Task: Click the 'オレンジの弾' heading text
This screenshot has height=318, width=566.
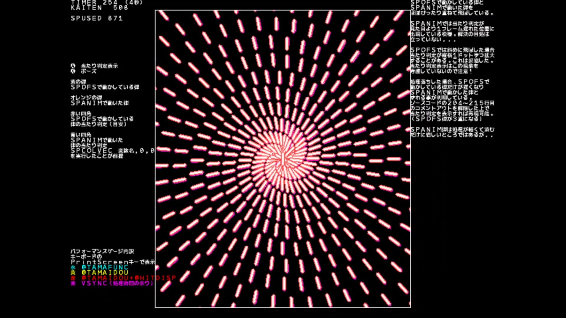Action: pyautogui.click(x=86, y=98)
